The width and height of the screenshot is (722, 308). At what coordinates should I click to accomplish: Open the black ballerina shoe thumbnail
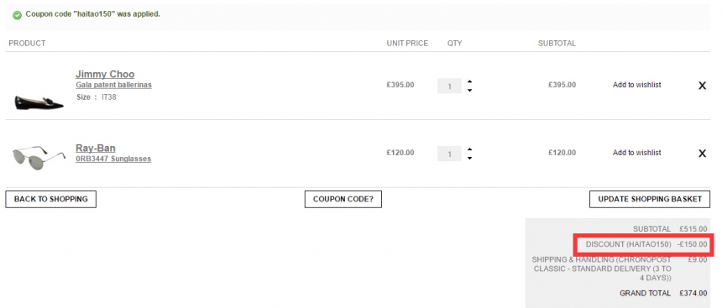(x=39, y=102)
